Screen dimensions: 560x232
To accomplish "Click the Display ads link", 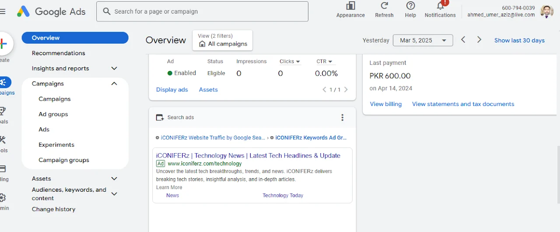I will click(x=172, y=90).
